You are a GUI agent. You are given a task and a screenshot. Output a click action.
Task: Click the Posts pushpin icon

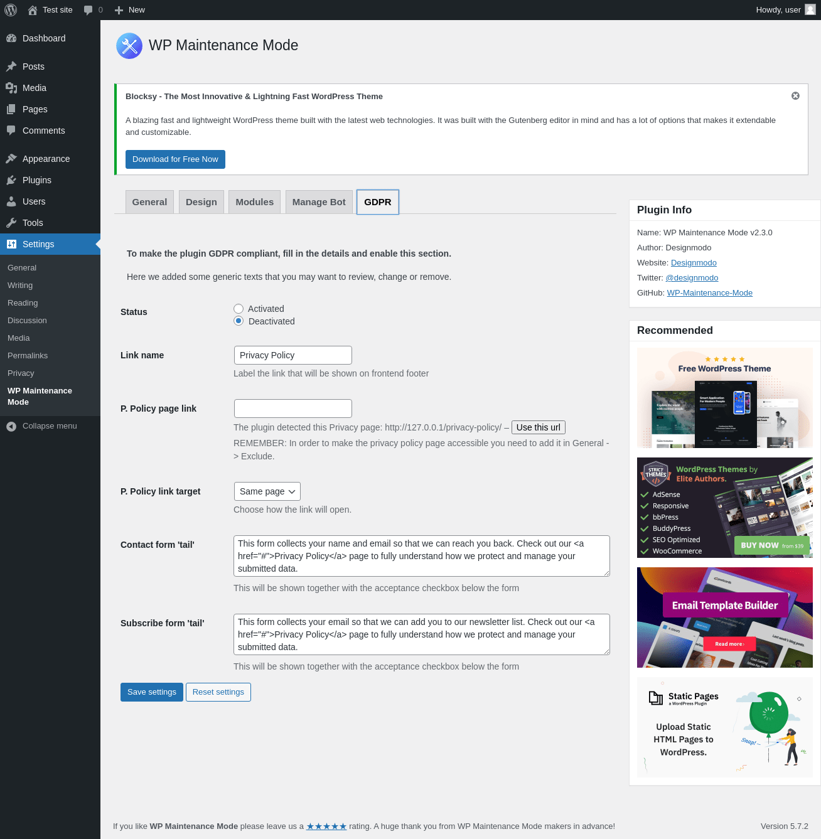[x=11, y=67]
